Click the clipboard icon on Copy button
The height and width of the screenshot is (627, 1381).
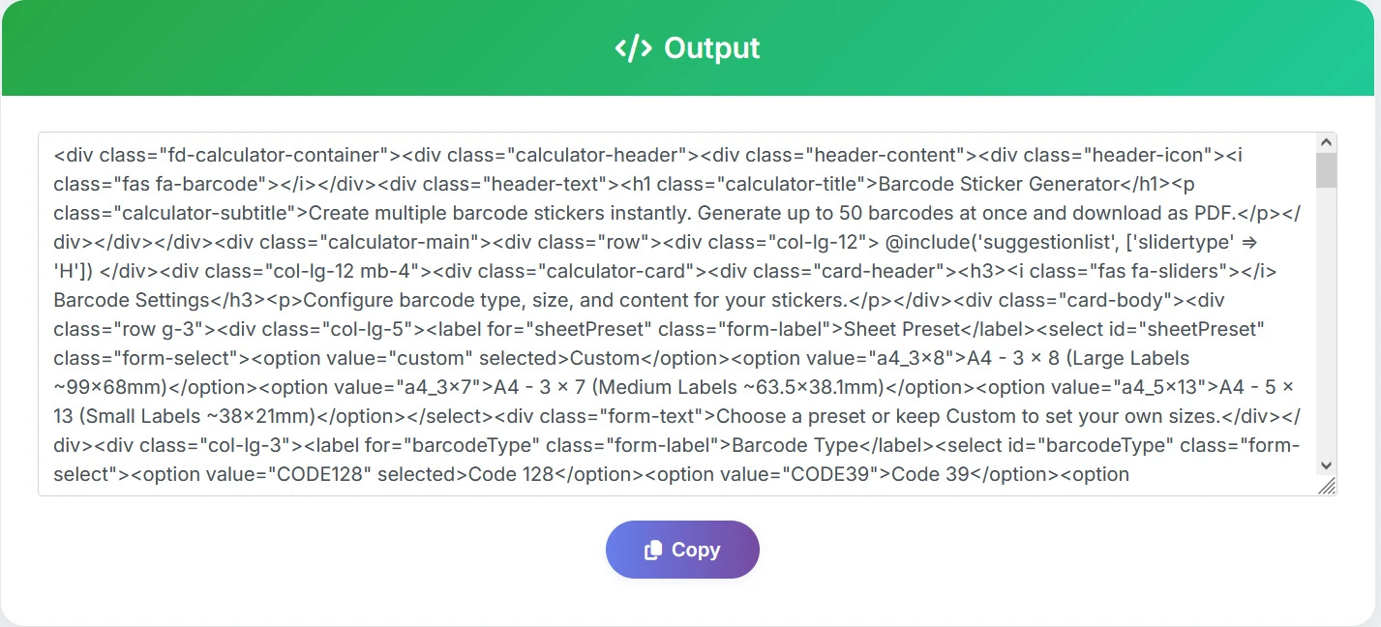click(x=653, y=550)
